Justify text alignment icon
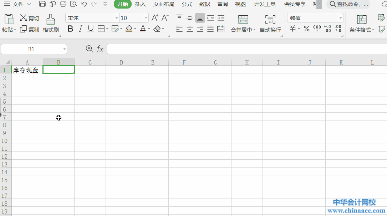The height and width of the screenshot is (216, 387). (x=210, y=29)
